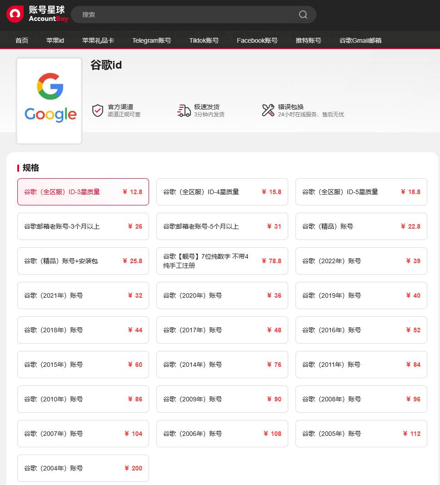Choose 谷歌邮箱老账号-3个月以上 spec

83,226
